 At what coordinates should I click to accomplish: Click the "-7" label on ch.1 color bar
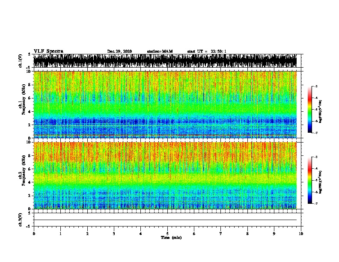tap(315, 133)
